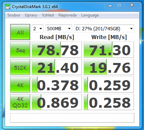
Task: Click the Seq read result 78.78
Action: [57, 50]
